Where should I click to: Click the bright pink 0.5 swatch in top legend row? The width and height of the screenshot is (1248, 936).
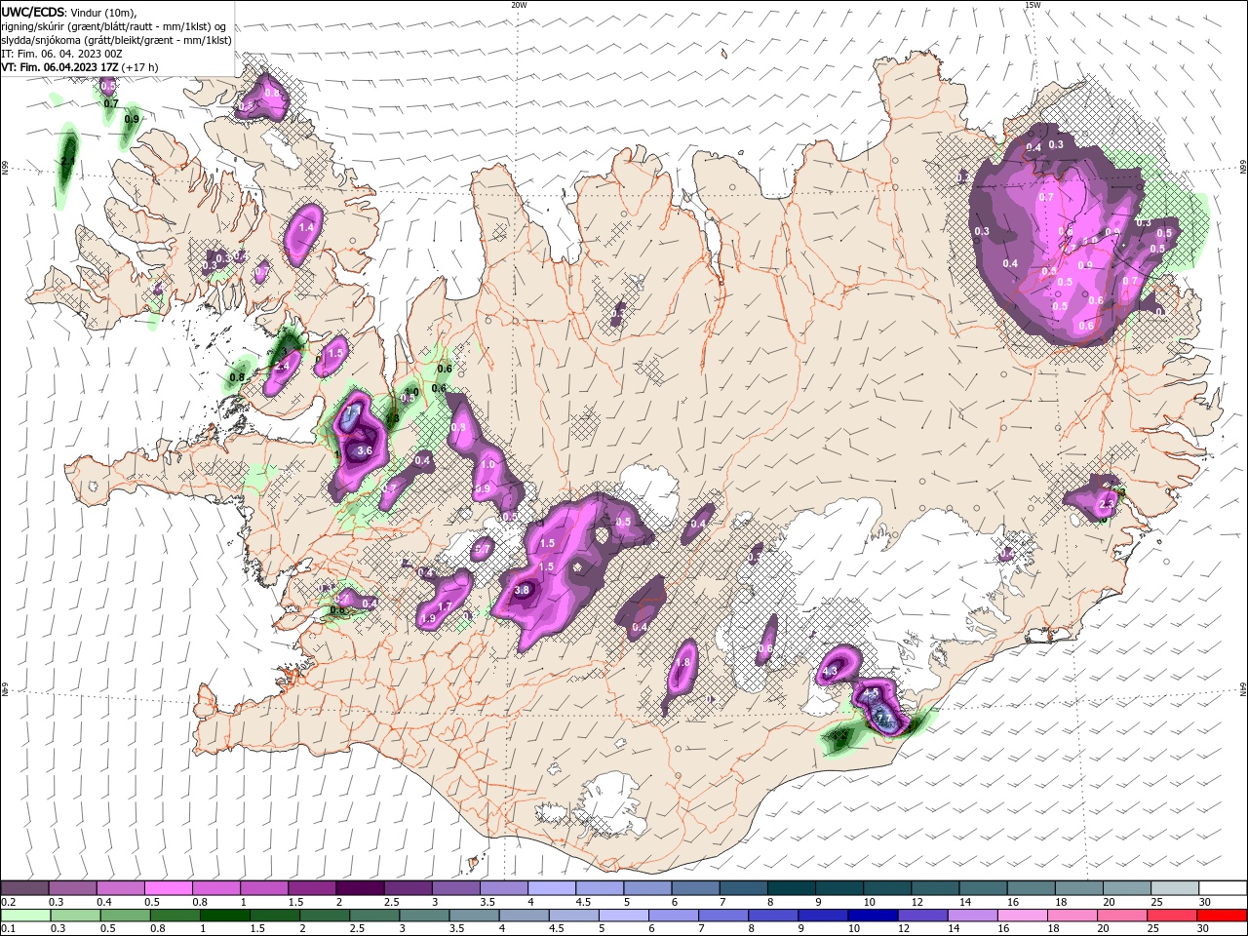click(x=168, y=888)
